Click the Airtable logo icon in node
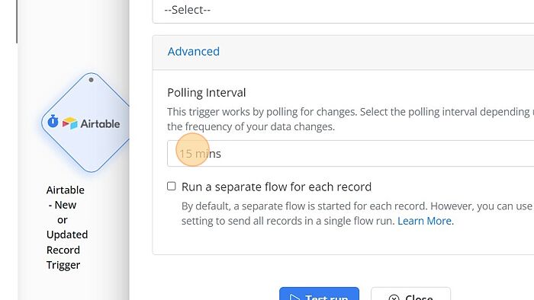Viewport: 534px width, 300px height. coord(70,123)
